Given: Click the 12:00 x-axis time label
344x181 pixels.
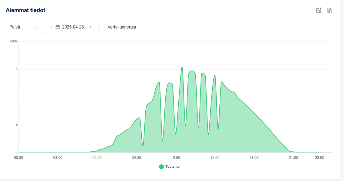Looking at the screenshot, I should tap(176, 158).
